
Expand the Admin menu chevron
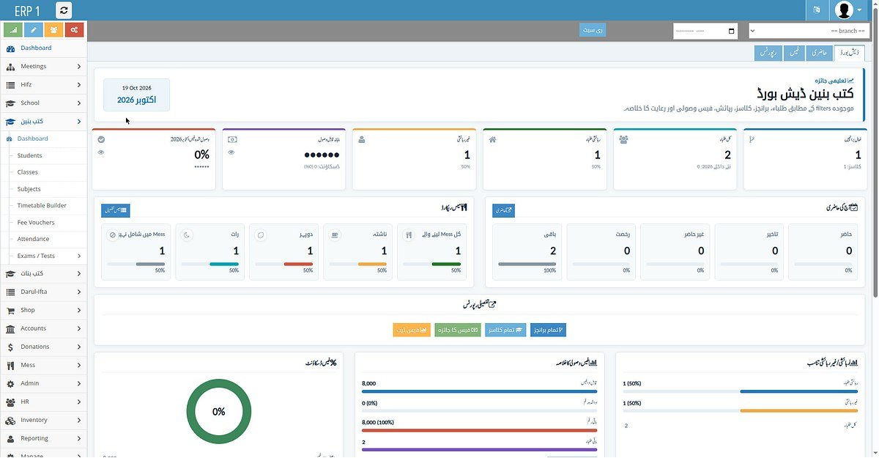pyautogui.click(x=79, y=383)
